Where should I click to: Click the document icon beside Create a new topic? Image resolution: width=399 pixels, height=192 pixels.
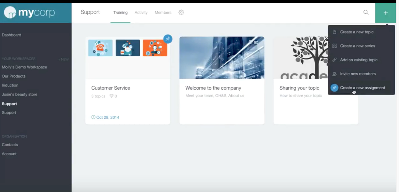[335, 32]
